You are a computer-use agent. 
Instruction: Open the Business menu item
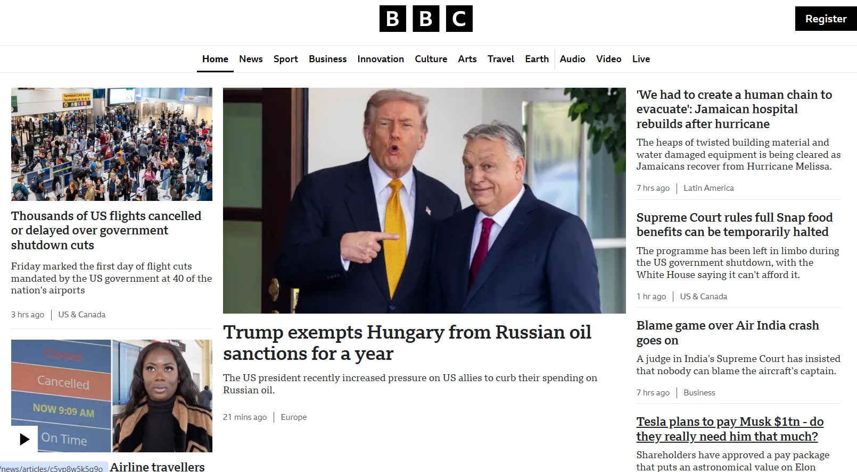click(x=327, y=59)
